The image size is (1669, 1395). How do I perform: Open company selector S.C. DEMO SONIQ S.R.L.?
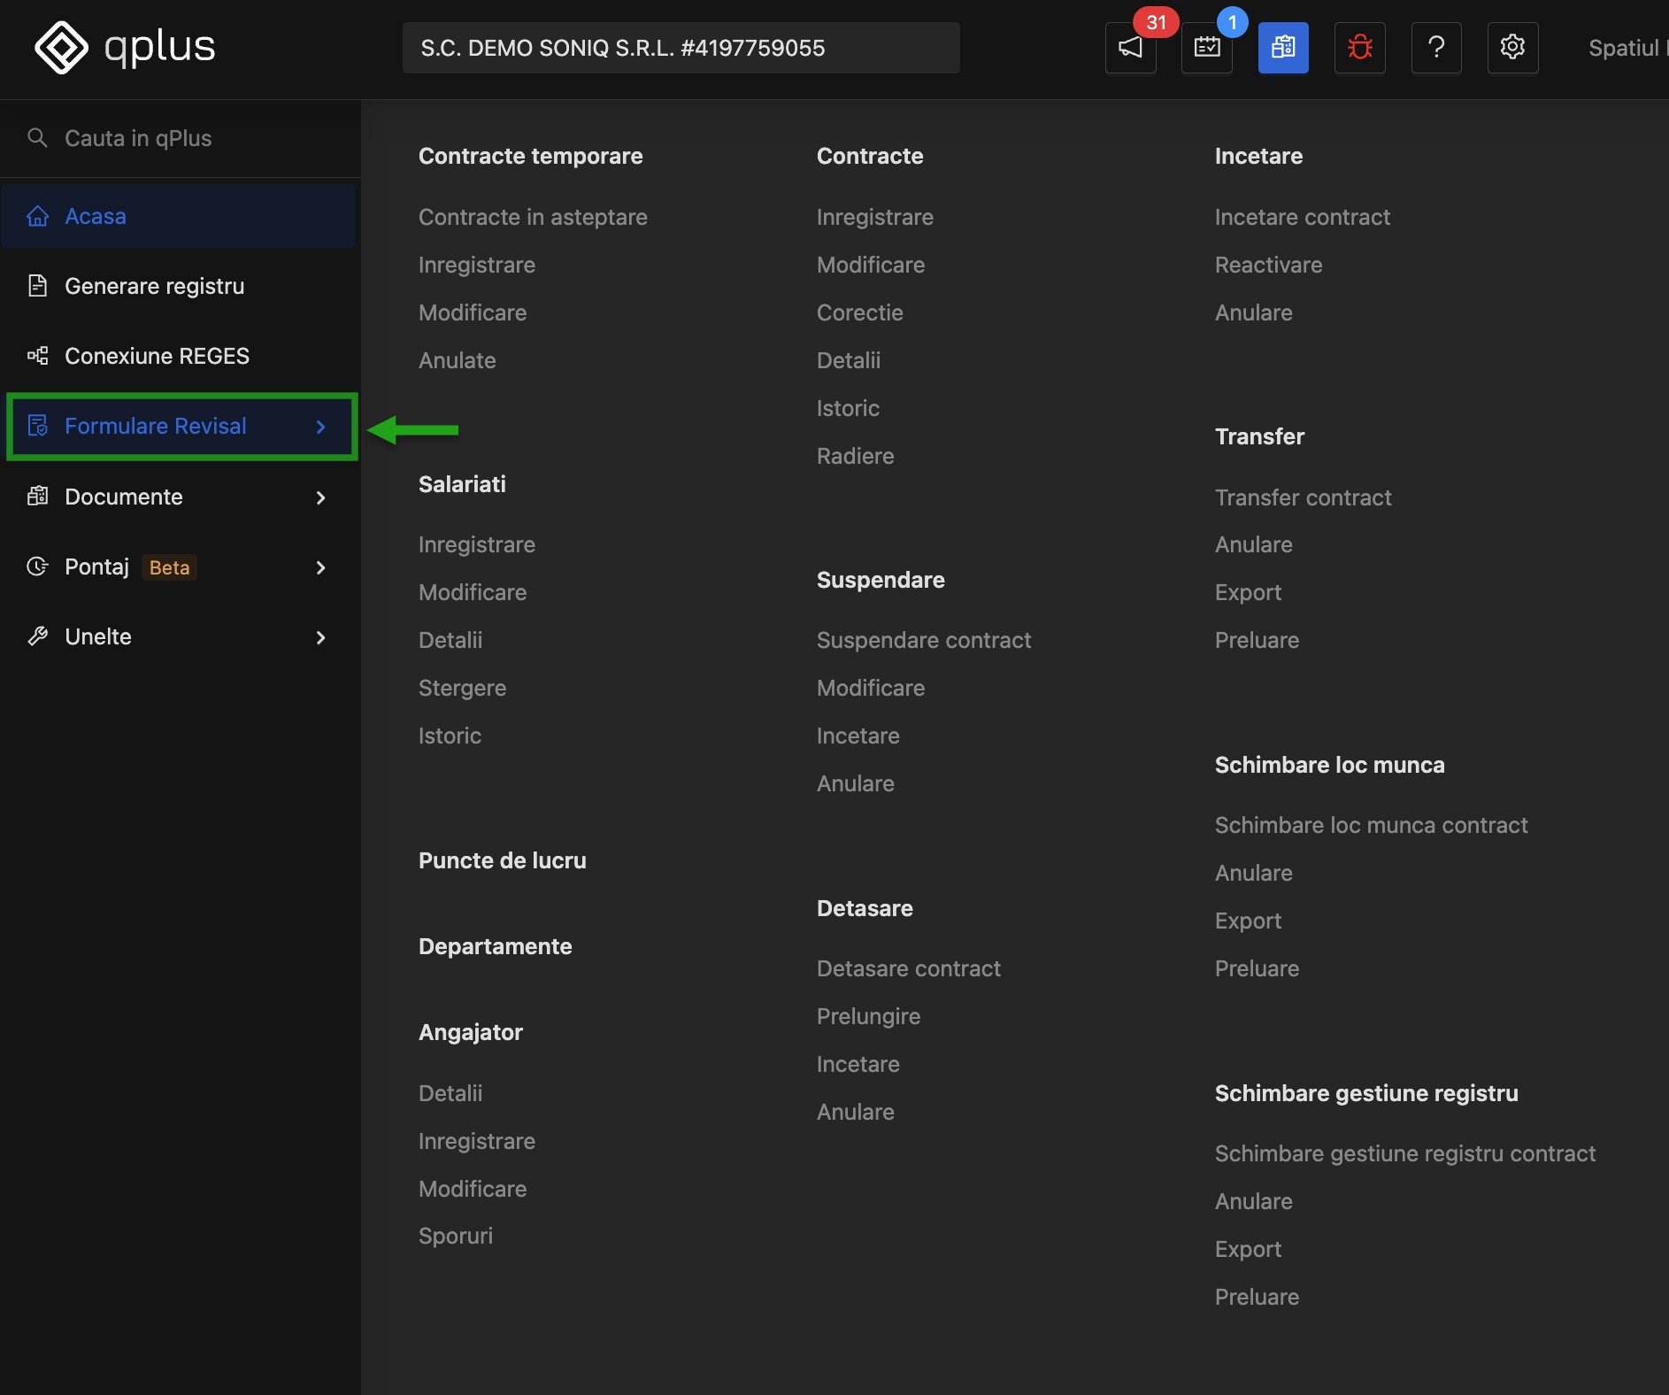click(681, 48)
